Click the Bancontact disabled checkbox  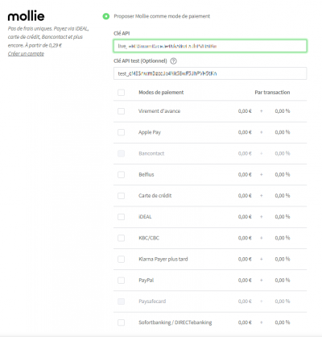[121, 153]
